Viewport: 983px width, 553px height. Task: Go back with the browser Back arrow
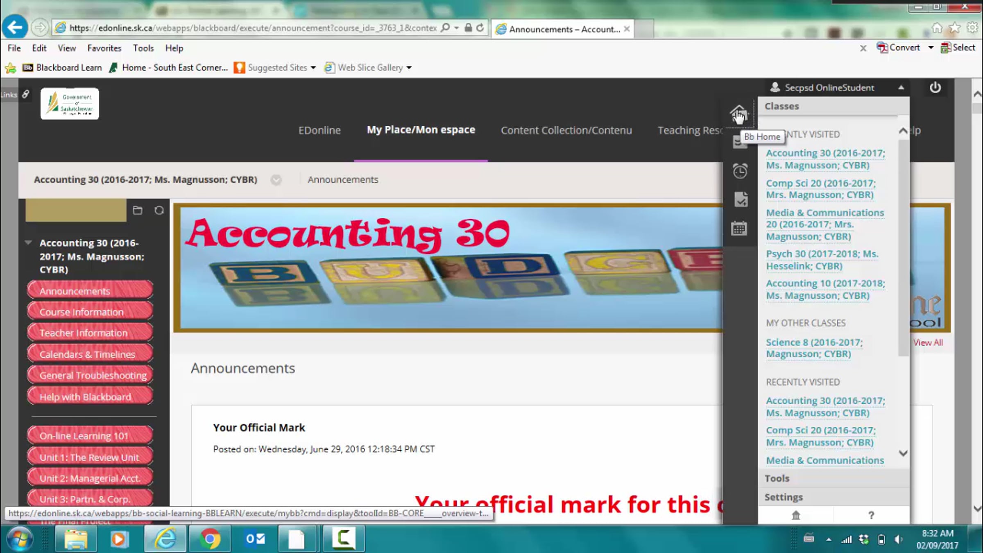pyautogui.click(x=15, y=27)
